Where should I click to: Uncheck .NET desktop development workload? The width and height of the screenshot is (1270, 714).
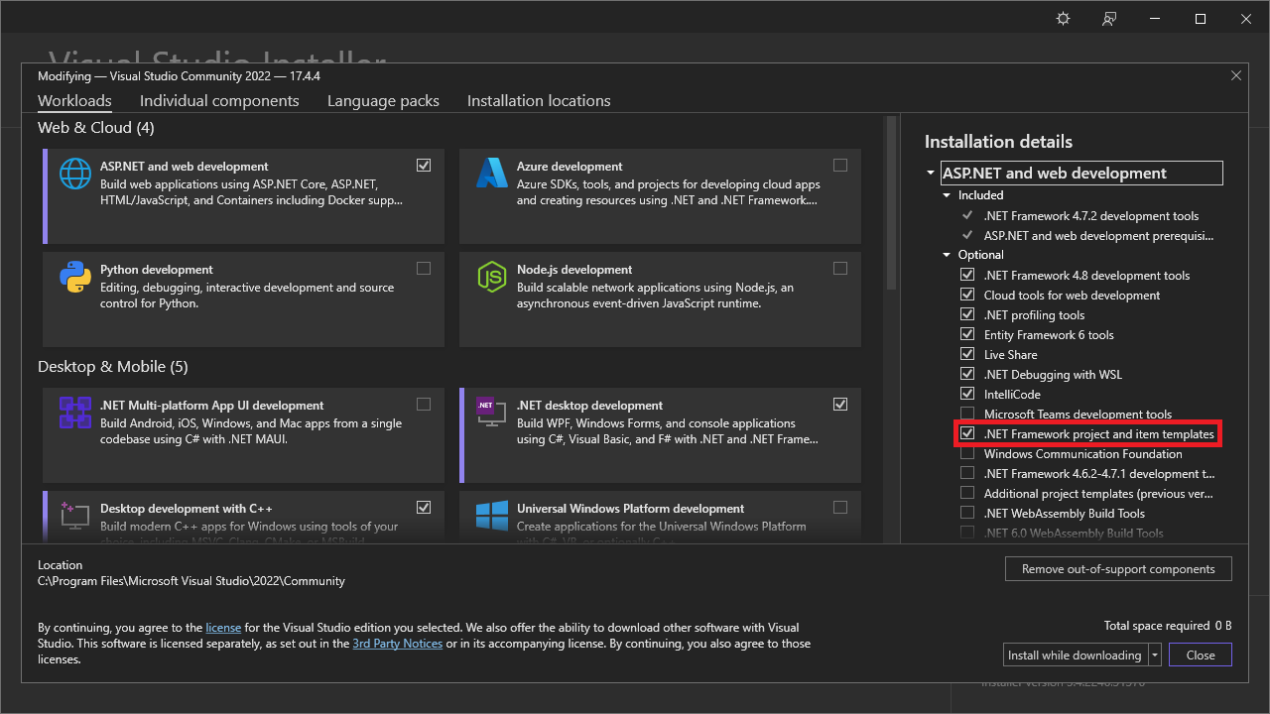[840, 405]
